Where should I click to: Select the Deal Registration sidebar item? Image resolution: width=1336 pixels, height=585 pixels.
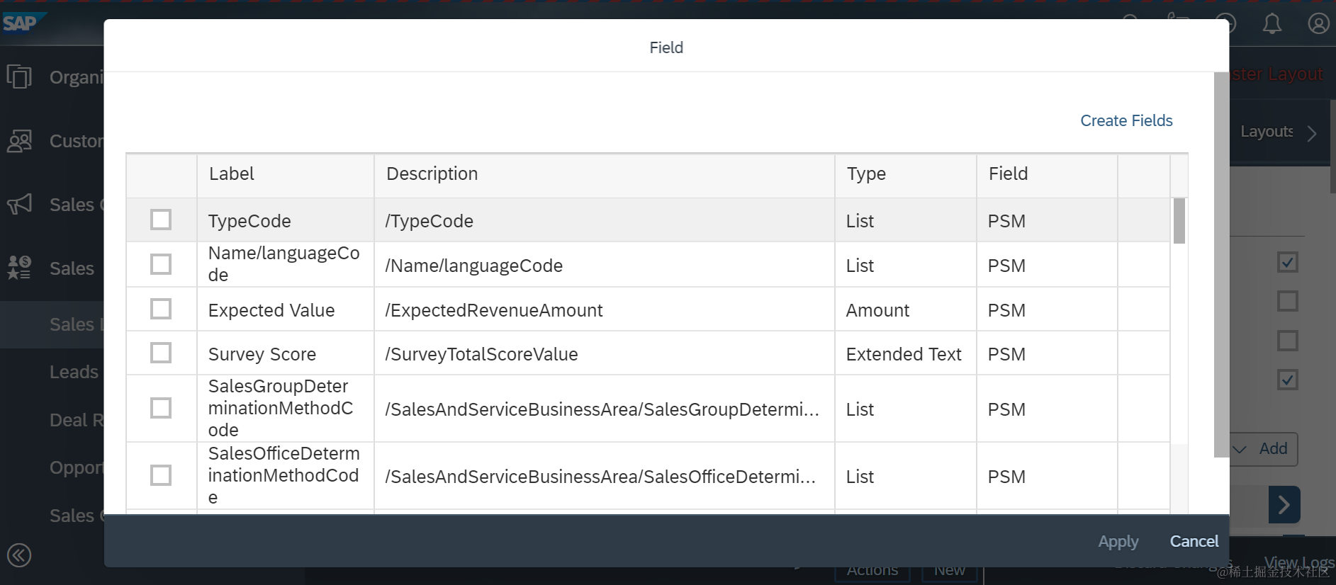[77, 420]
